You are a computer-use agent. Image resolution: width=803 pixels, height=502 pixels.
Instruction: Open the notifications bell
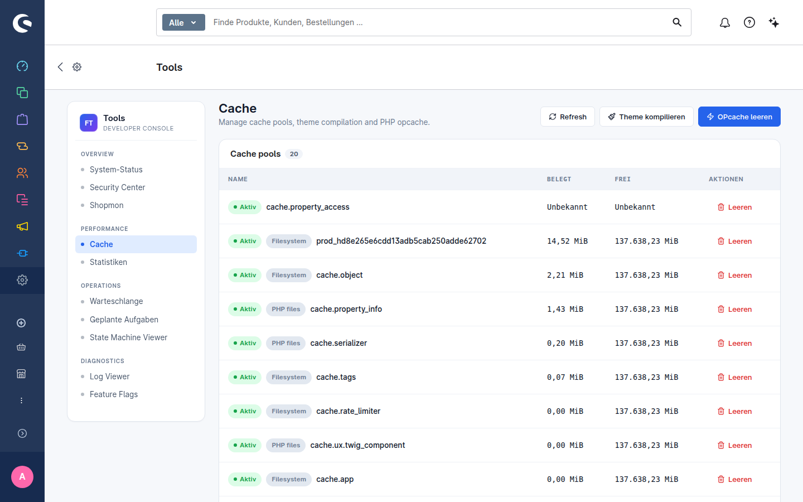pos(725,22)
